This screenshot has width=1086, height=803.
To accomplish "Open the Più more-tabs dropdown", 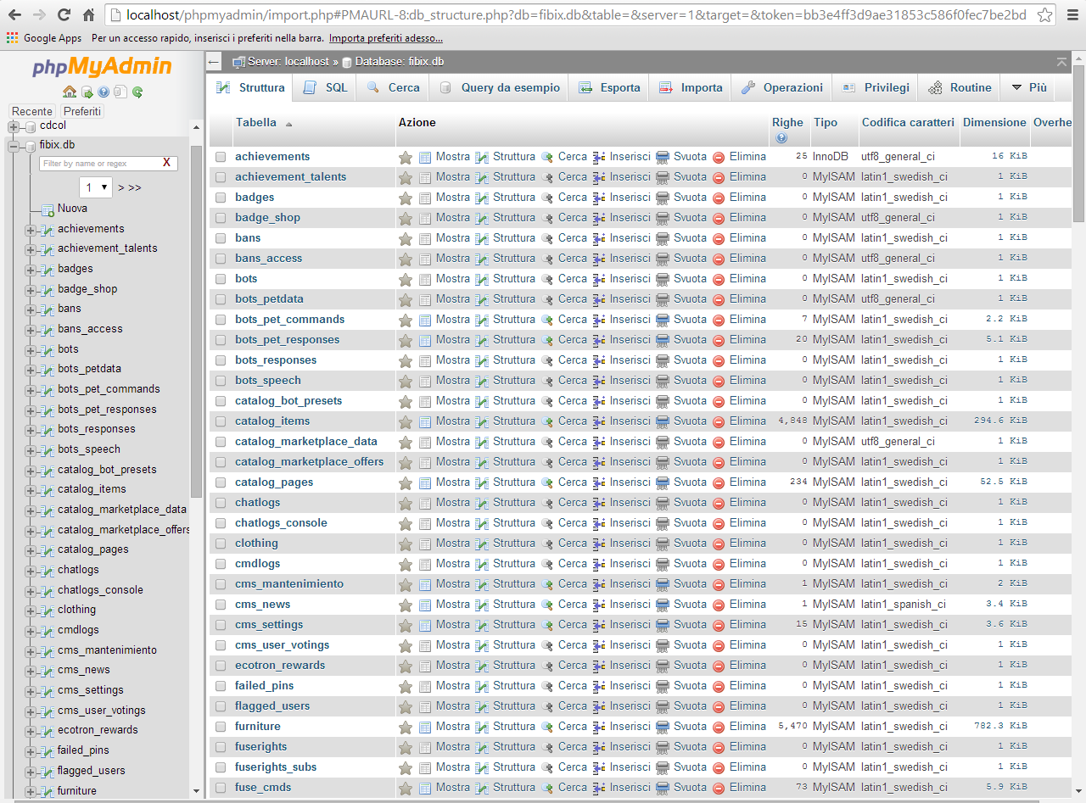I will tap(1027, 87).
